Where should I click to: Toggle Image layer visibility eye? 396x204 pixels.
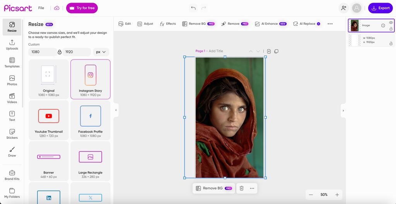[x=391, y=23]
